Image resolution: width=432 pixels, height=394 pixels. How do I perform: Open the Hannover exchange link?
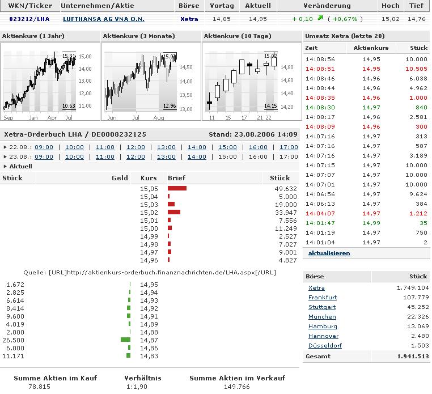tap(322, 336)
